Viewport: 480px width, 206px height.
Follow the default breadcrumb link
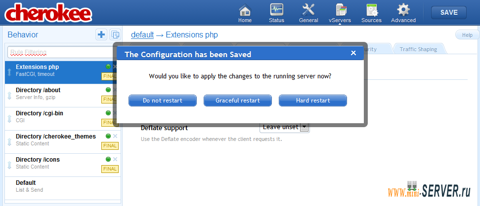(142, 35)
